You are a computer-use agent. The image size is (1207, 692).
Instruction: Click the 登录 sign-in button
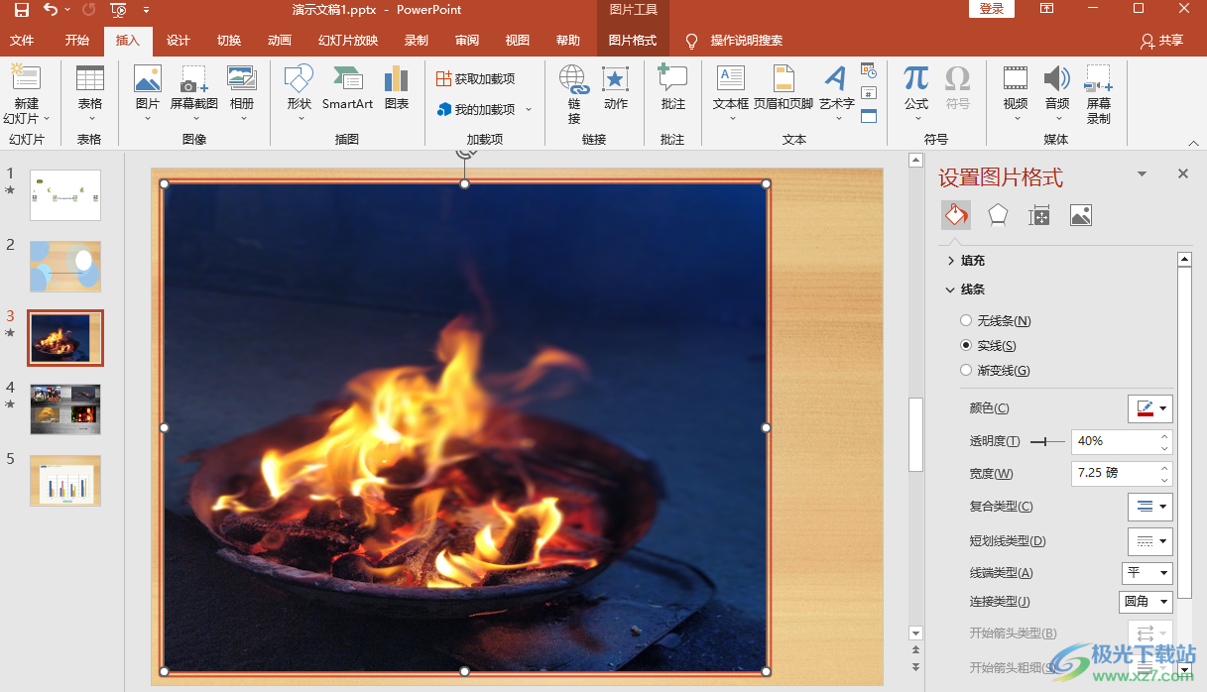pyautogui.click(x=992, y=9)
